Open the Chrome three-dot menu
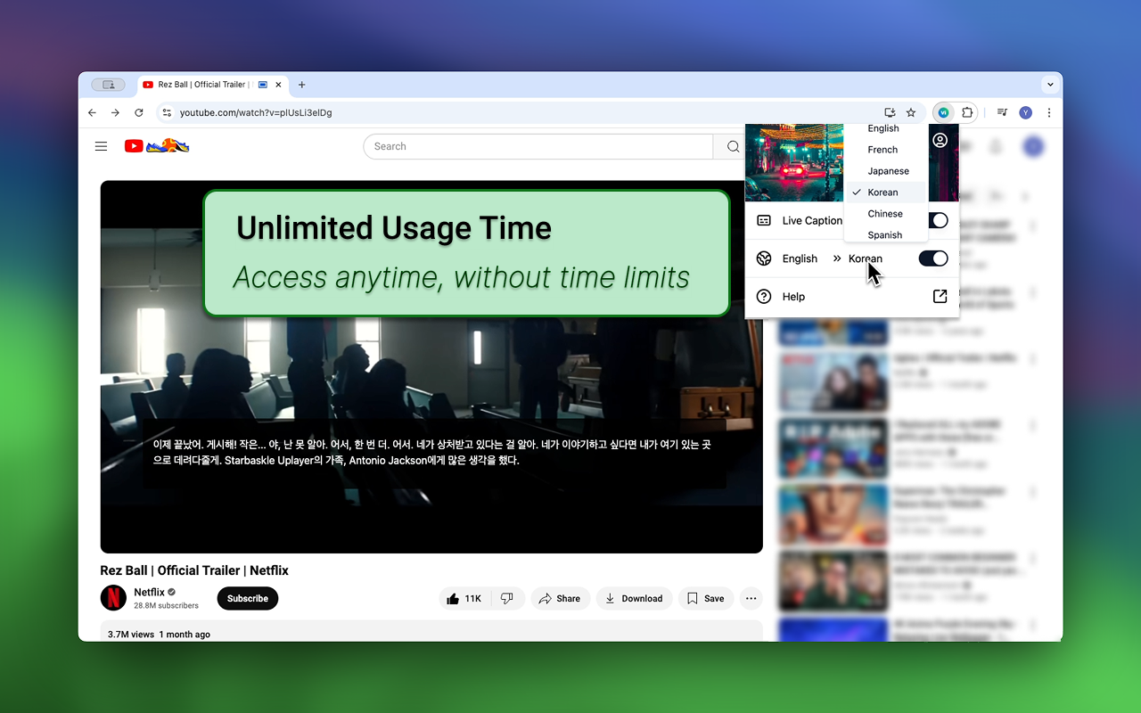The width and height of the screenshot is (1141, 713). (x=1049, y=113)
